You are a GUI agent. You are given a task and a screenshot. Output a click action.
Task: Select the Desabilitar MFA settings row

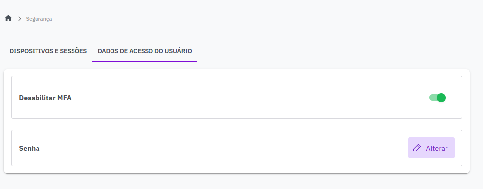coord(237,97)
